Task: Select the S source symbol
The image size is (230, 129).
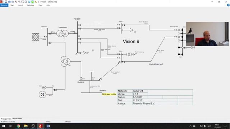Action: [193, 47]
